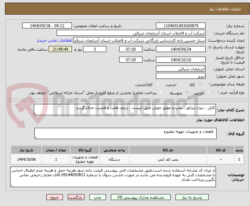Click the buyer name field شرکت آب و فاضلاب
This screenshot has width=250, height=206.
(131, 33)
